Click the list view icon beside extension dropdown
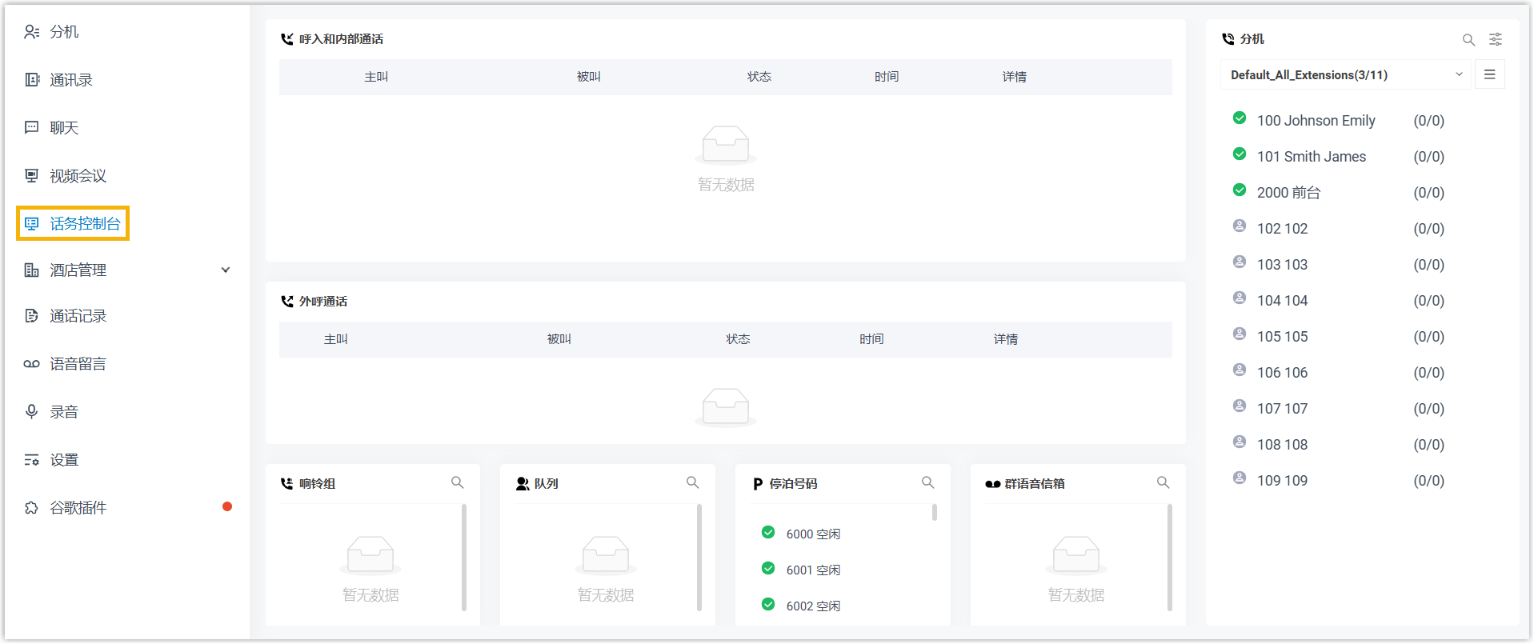Image resolution: width=1534 pixels, height=644 pixels. tap(1489, 74)
